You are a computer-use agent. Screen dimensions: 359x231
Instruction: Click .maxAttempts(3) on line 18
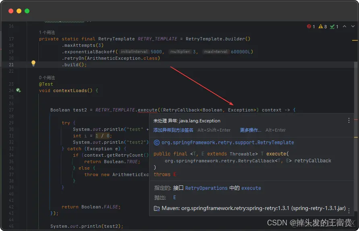(x=83, y=45)
